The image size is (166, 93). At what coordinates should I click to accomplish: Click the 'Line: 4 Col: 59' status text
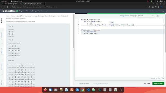(157, 78)
